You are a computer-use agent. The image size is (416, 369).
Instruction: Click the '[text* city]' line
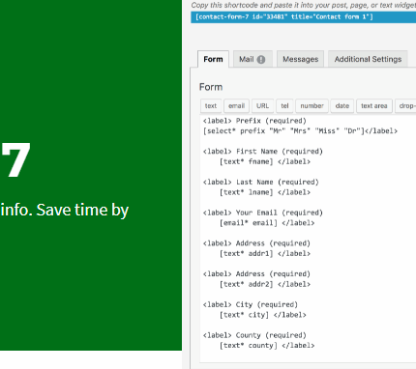click(263, 315)
